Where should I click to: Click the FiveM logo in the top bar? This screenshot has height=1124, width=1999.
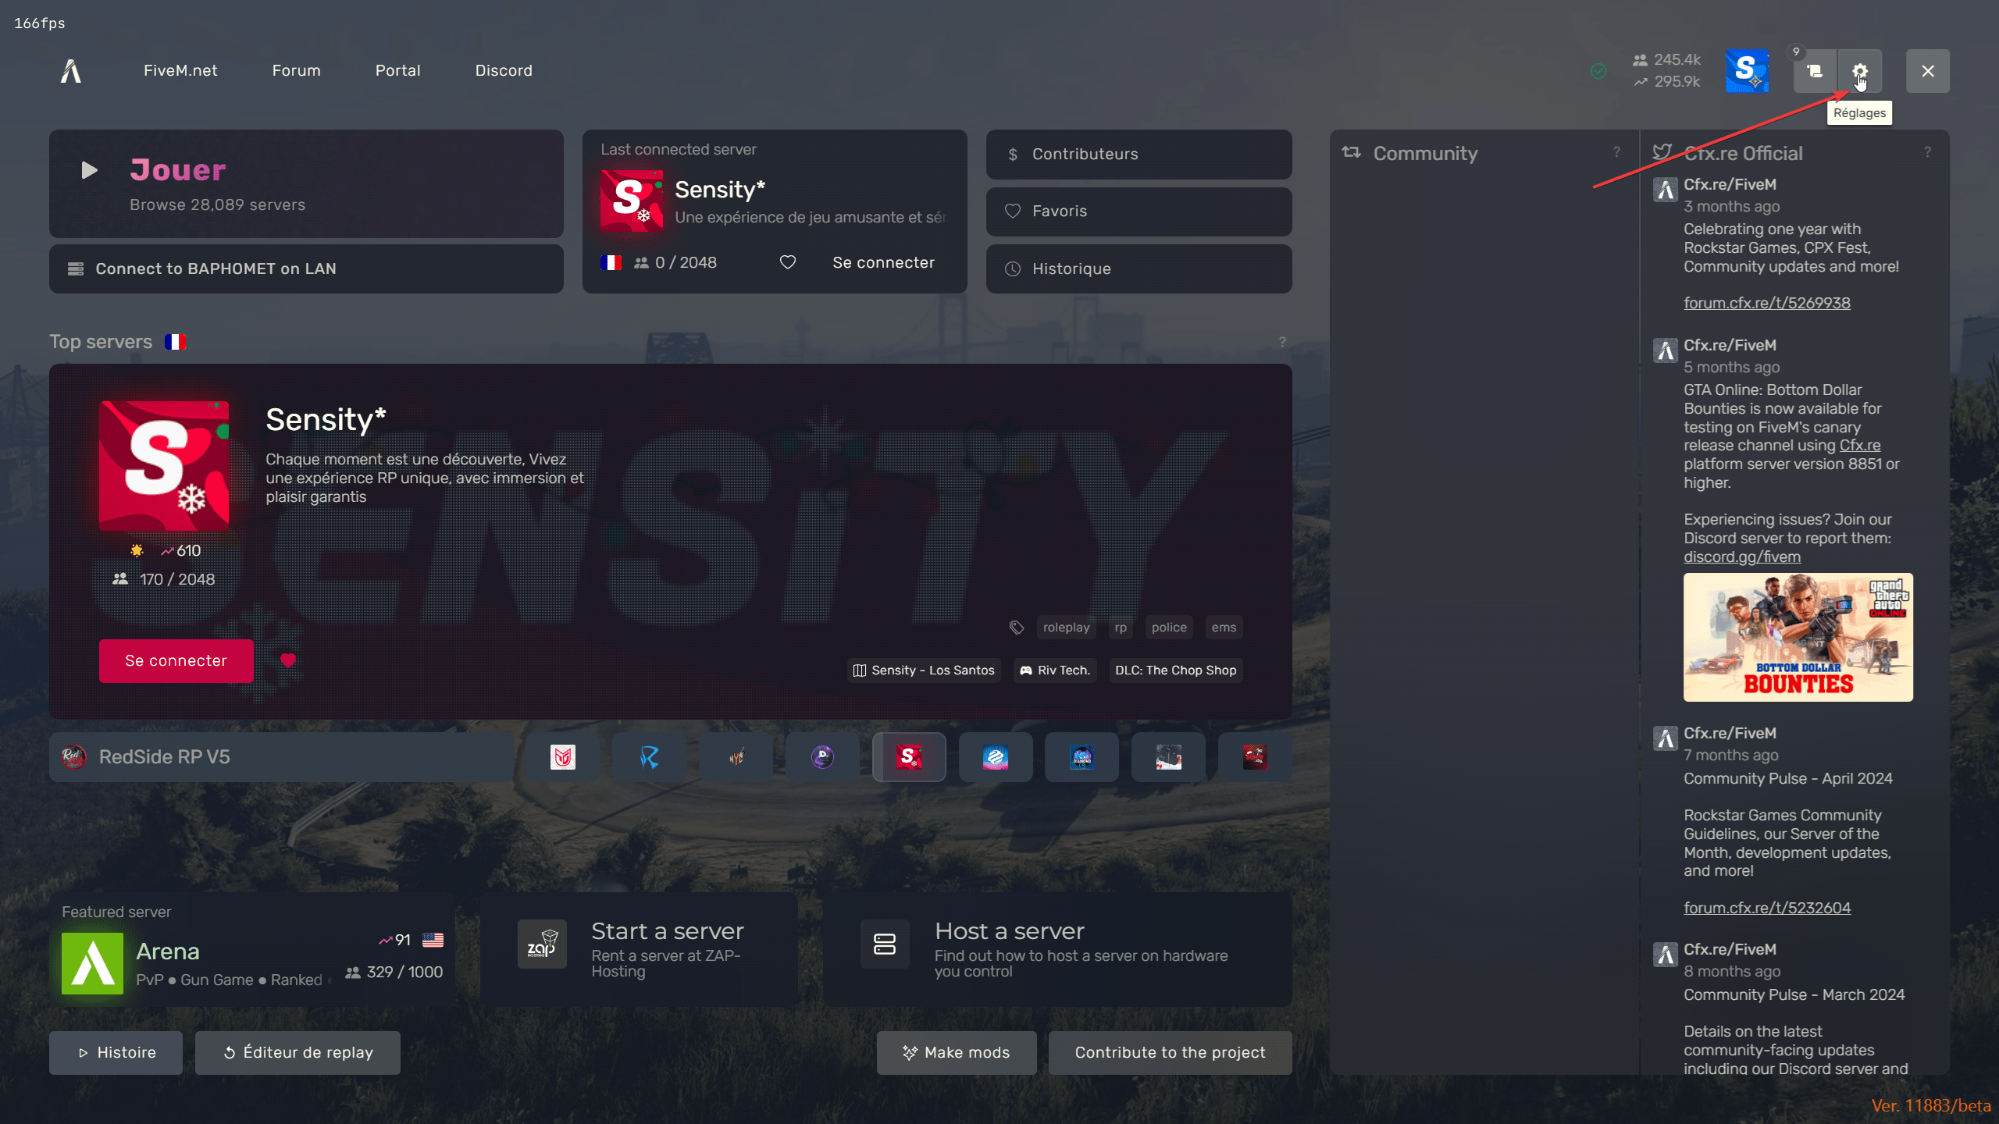coord(71,71)
